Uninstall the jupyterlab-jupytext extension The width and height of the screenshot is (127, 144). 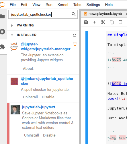tap(32, 135)
